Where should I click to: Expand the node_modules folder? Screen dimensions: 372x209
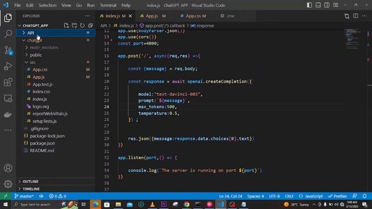pos(56,48)
